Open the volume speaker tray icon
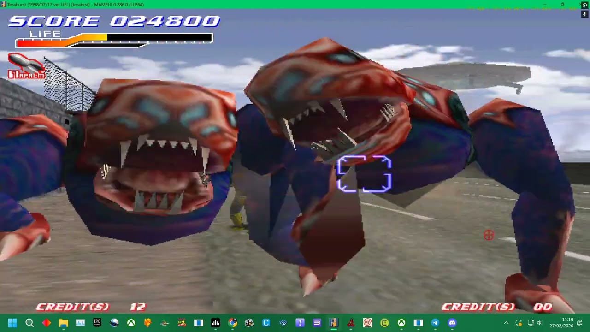The width and height of the screenshot is (590, 332). [x=540, y=323]
